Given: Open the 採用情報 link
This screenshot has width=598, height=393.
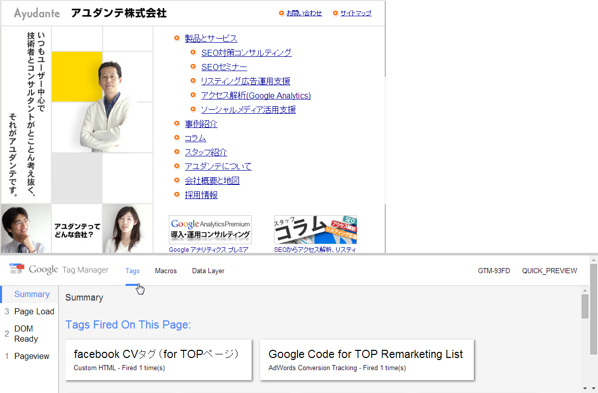Looking at the screenshot, I should coord(201,195).
